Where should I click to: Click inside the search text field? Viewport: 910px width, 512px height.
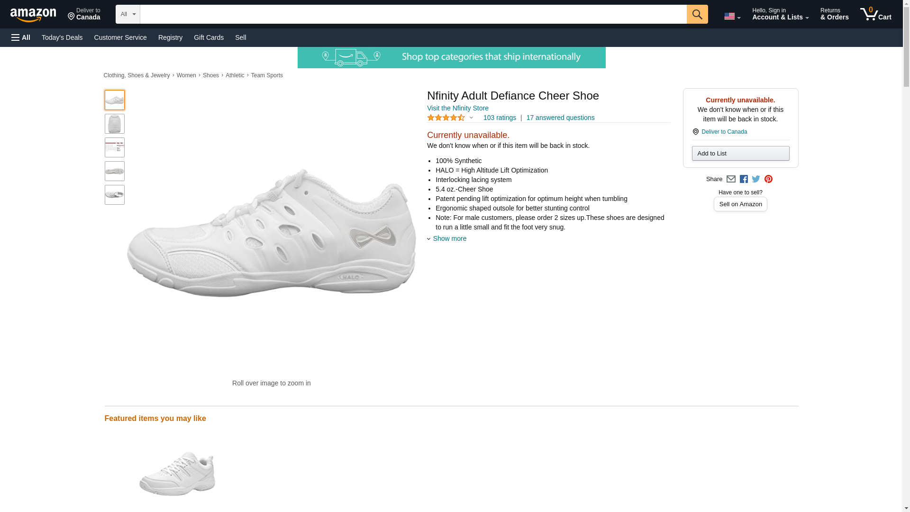coord(412,14)
